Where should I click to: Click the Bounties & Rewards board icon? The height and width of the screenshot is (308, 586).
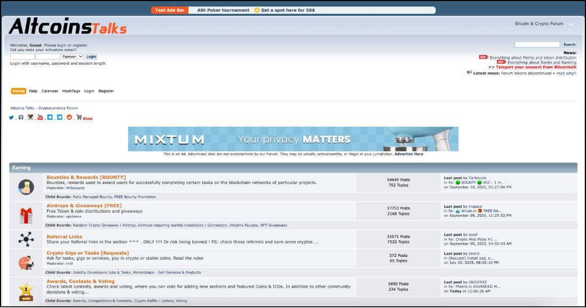[x=26, y=187]
